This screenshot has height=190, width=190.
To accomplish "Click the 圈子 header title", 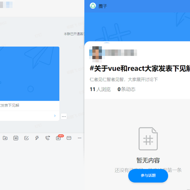I will tap(102, 6).
